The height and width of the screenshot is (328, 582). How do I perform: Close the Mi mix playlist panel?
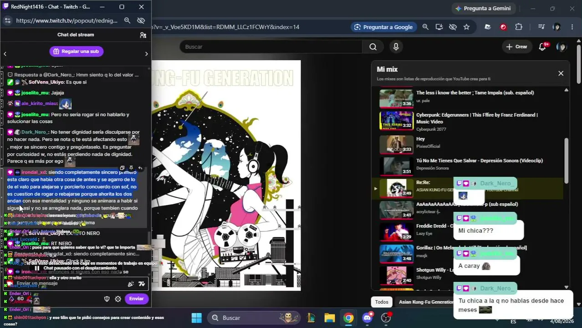(x=561, y=73)
